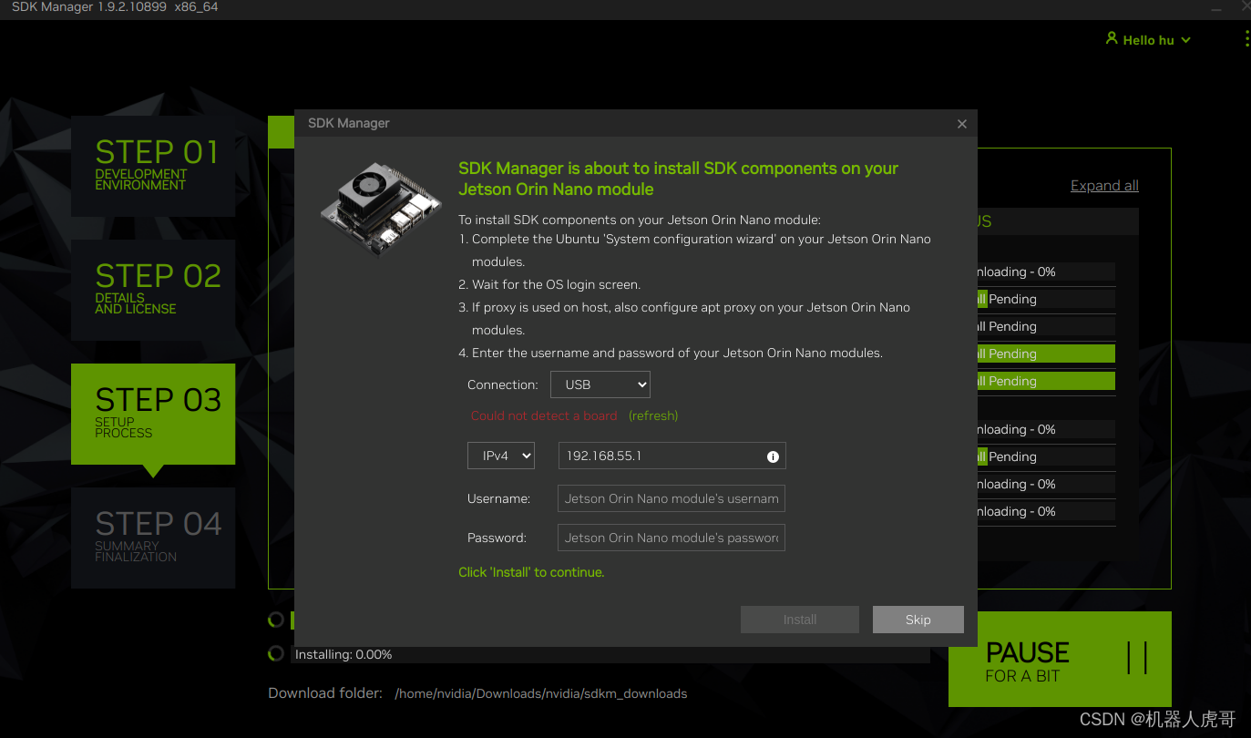Click the Jetson module Username input field
1251x738 pixels.
671,498
